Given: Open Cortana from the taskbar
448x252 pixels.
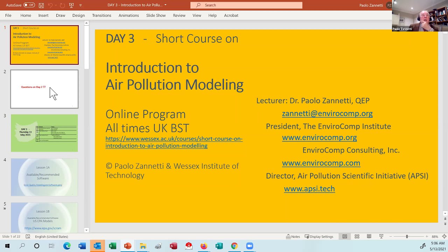Looking at the screenshot, I should tap(37, 246).
